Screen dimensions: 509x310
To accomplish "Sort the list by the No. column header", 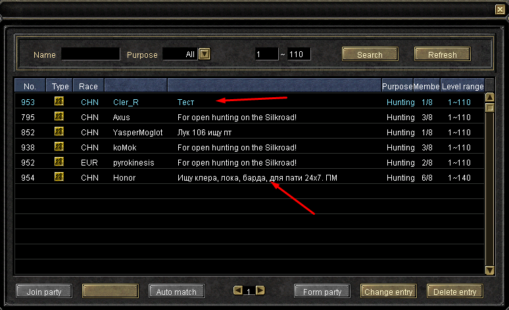I will pyautogui.click(x=30, y=86).
